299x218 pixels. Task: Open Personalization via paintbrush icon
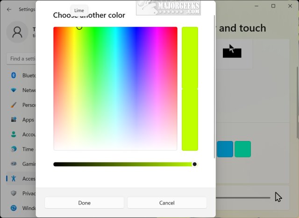point(14,105)
